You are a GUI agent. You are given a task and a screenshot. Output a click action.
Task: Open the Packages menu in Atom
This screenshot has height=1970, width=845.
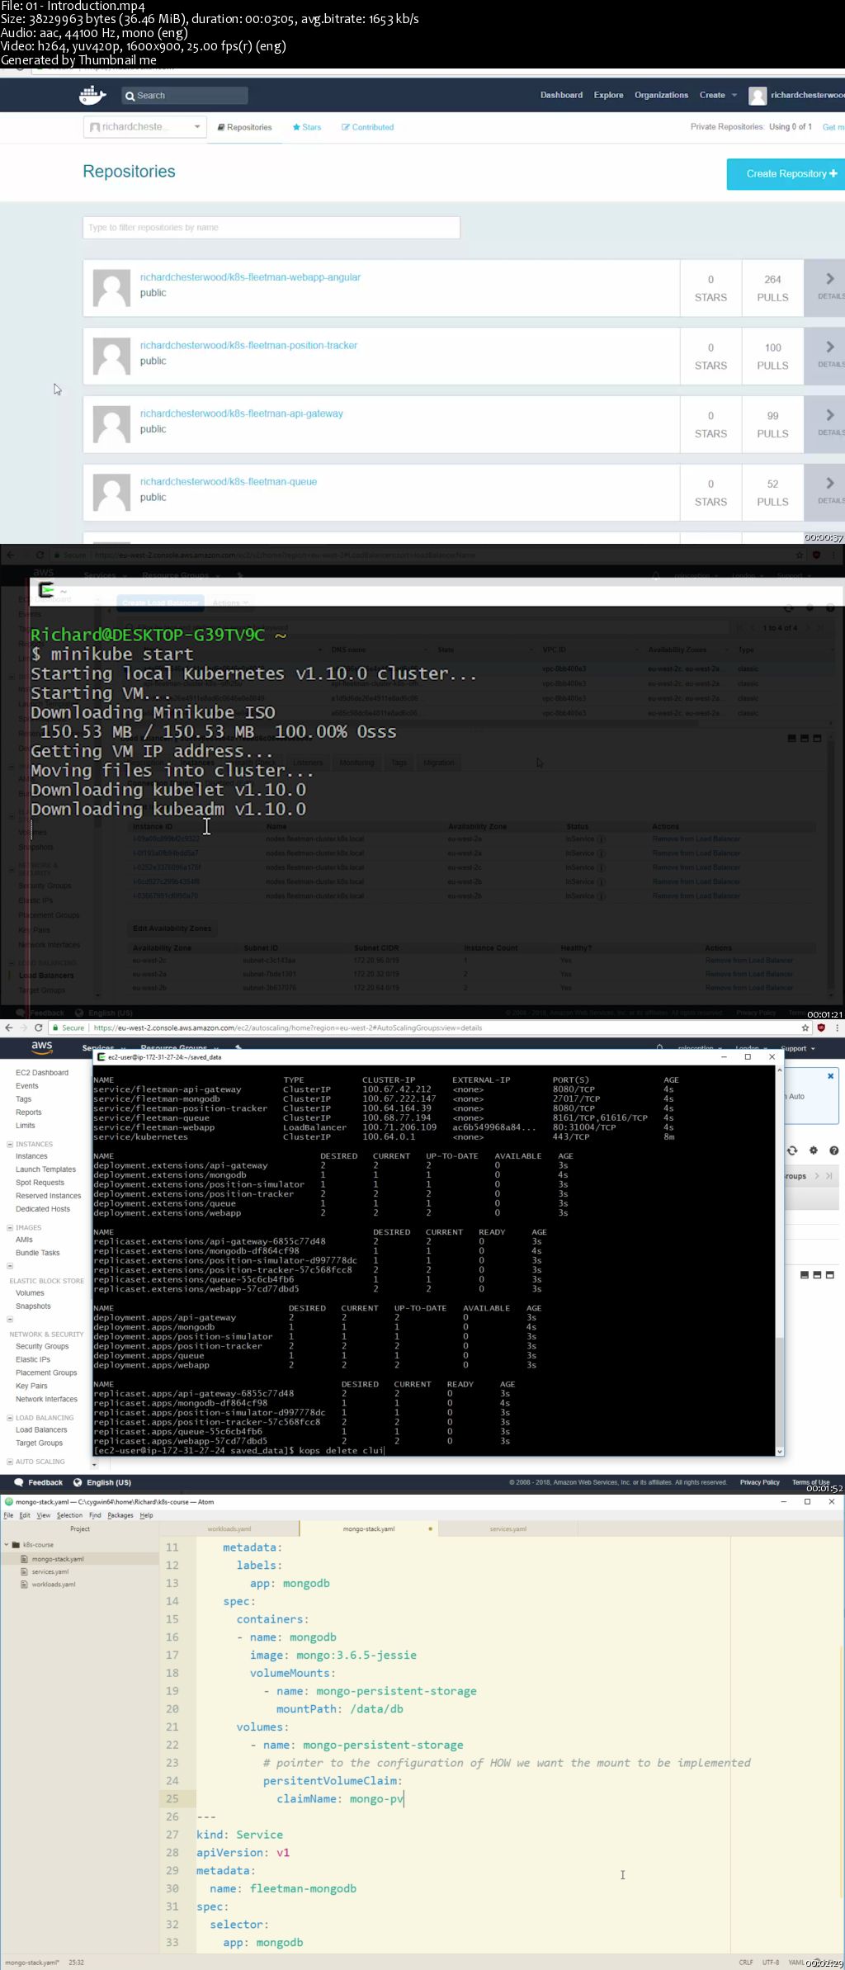(x=120, y=1515)
